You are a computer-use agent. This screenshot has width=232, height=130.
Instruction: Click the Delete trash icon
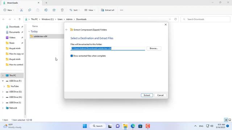[62, 10]
